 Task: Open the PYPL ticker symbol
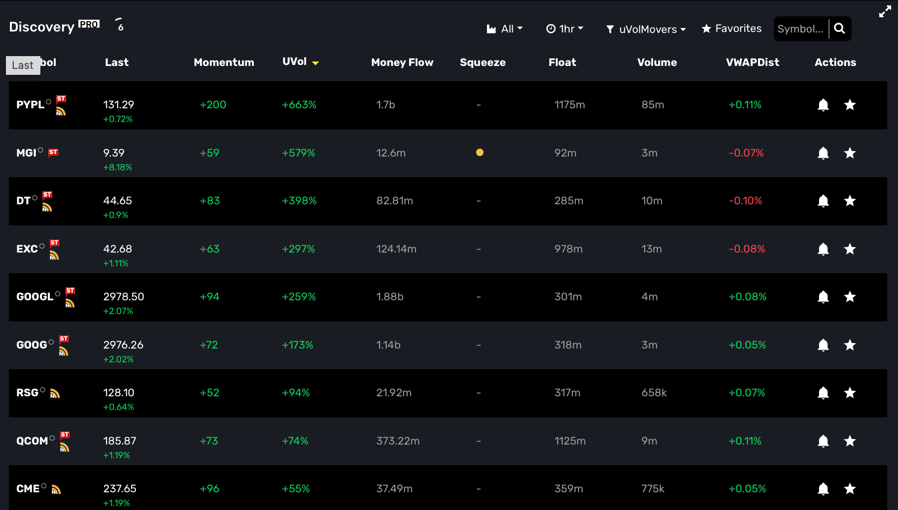tap(30, 105)
